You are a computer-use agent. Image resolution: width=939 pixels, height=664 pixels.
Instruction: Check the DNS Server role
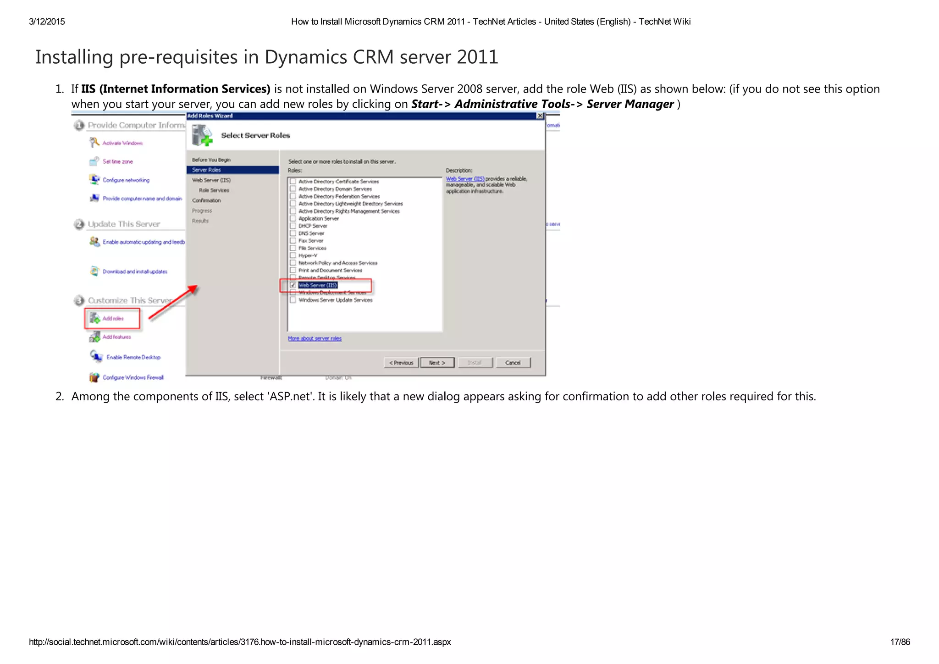(293, 233)
